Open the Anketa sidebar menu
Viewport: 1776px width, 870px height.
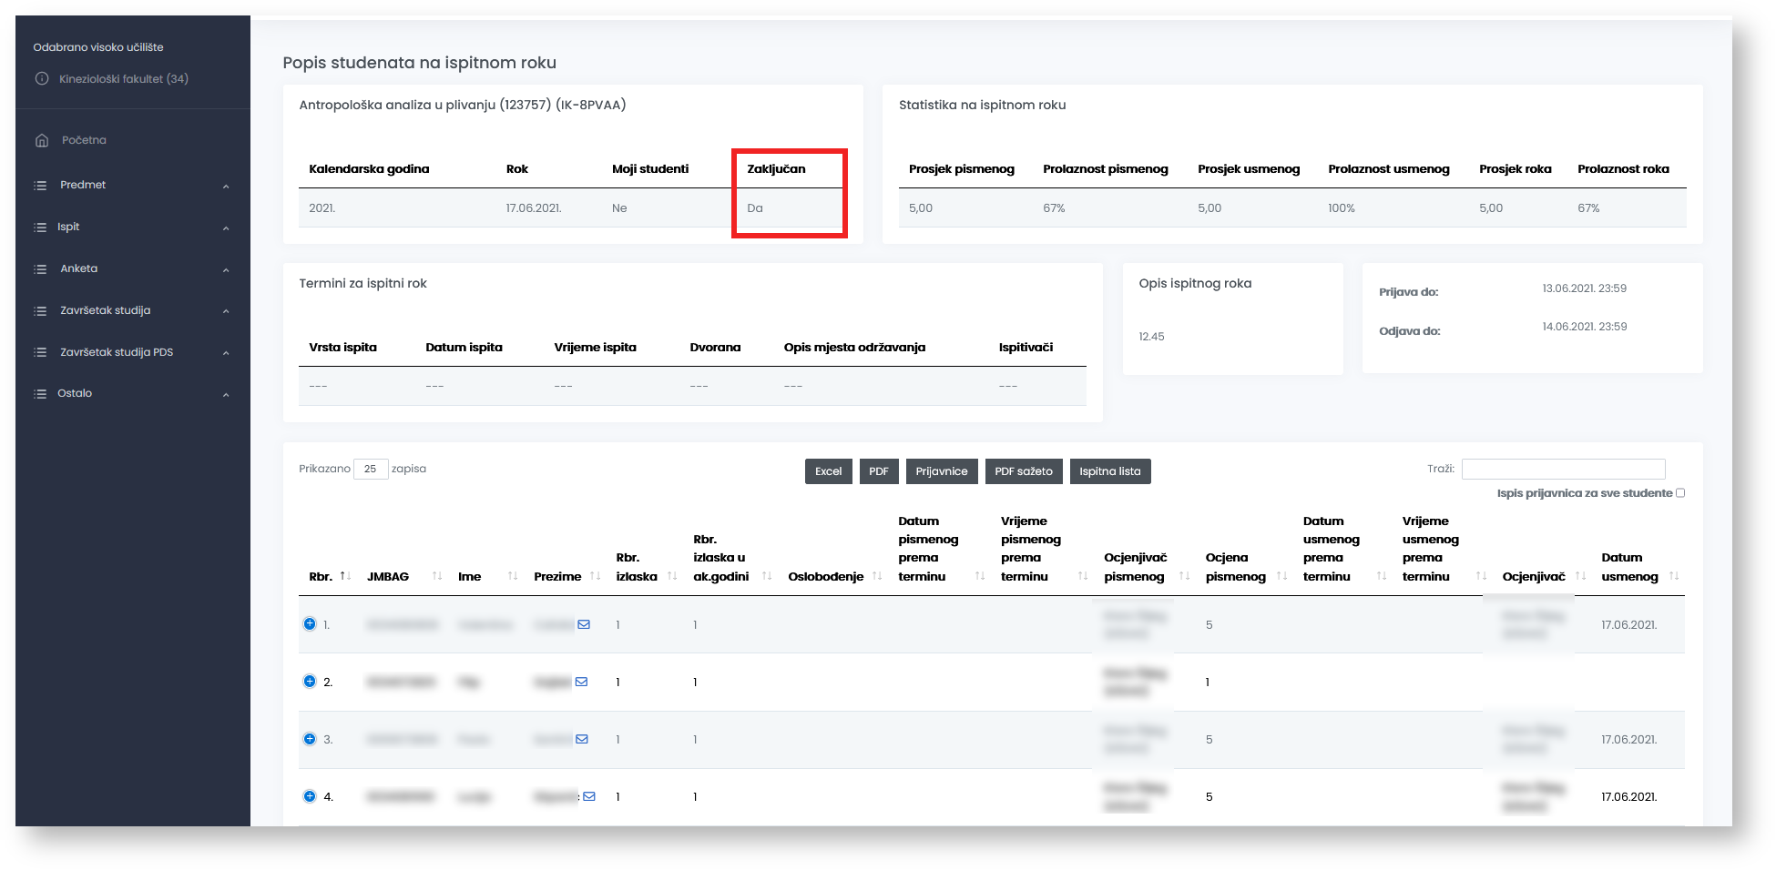coord(79,268)
